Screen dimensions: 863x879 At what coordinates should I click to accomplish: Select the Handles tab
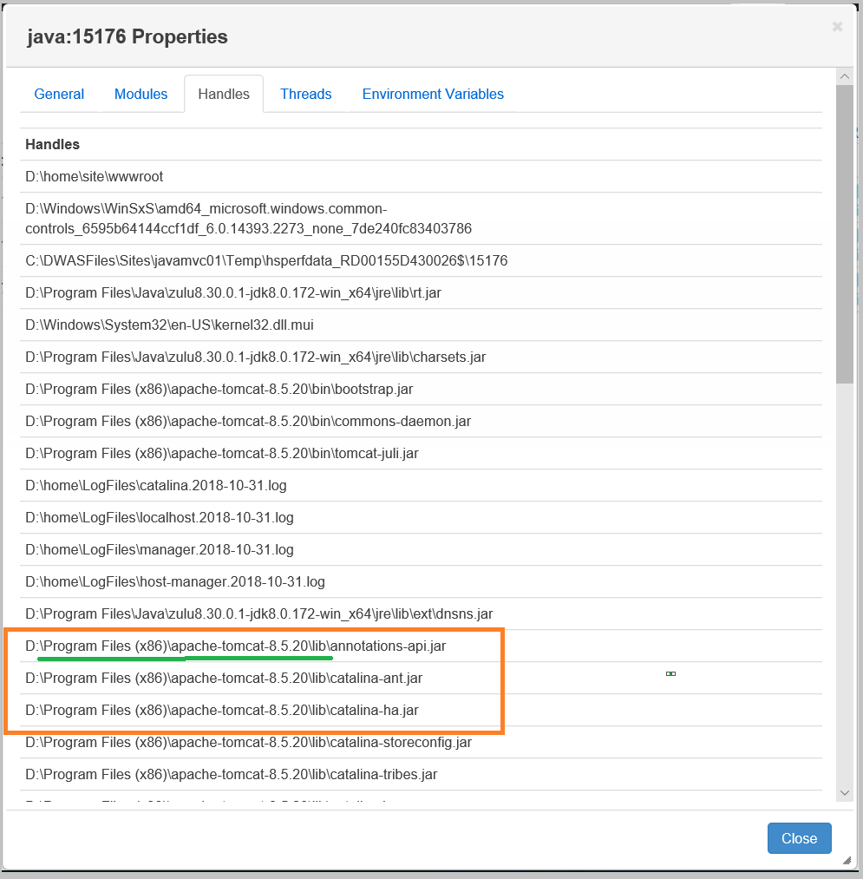tap(224, 94)
